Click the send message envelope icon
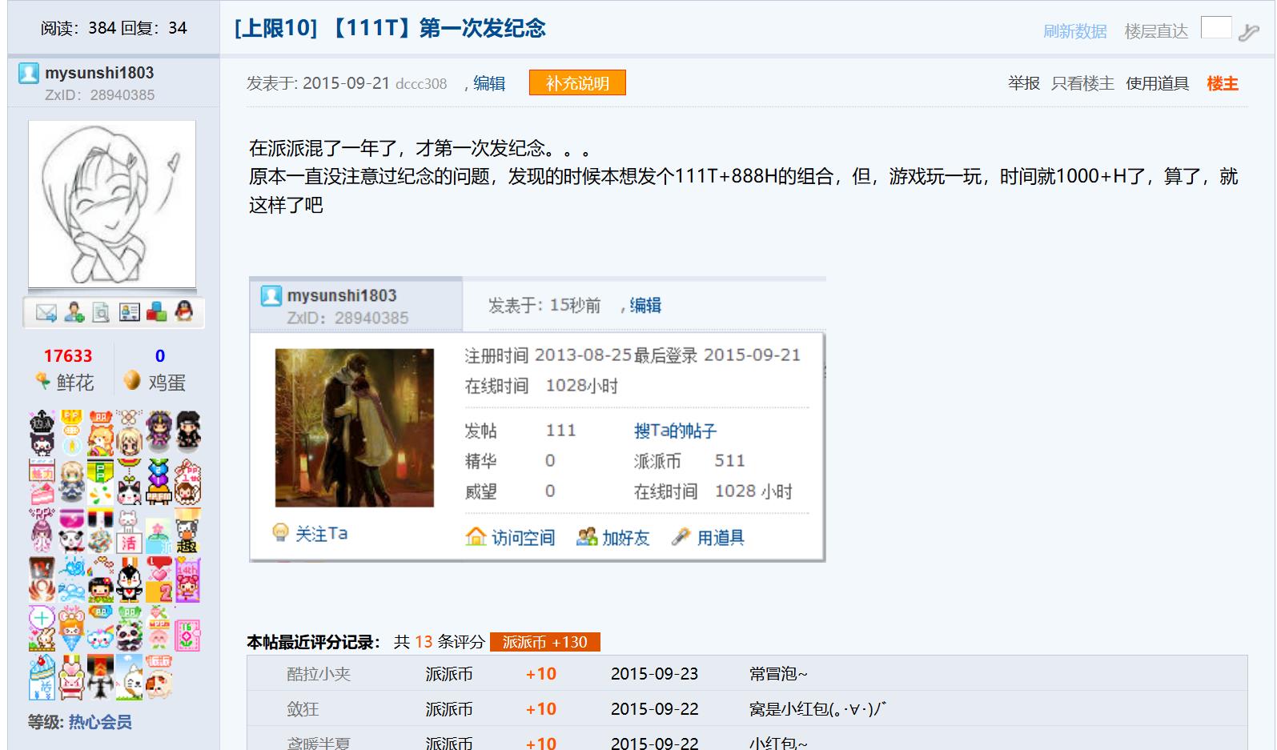 [x=46, y=313]
